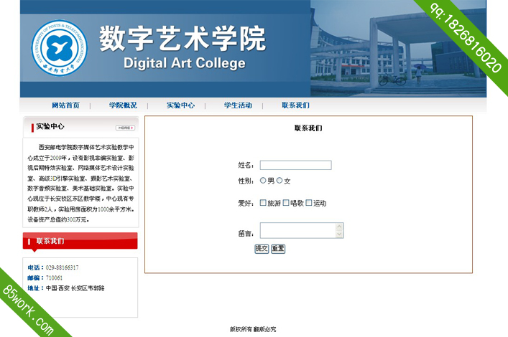The width and height of the screenshot is (508, 337).
Task: Check the 旅游 hobby checkbox
Action: click(x=263, y=203)
